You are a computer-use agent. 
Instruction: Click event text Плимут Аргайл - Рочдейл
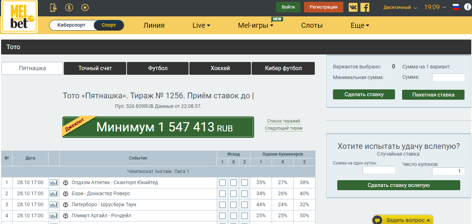tap(101, 216)
